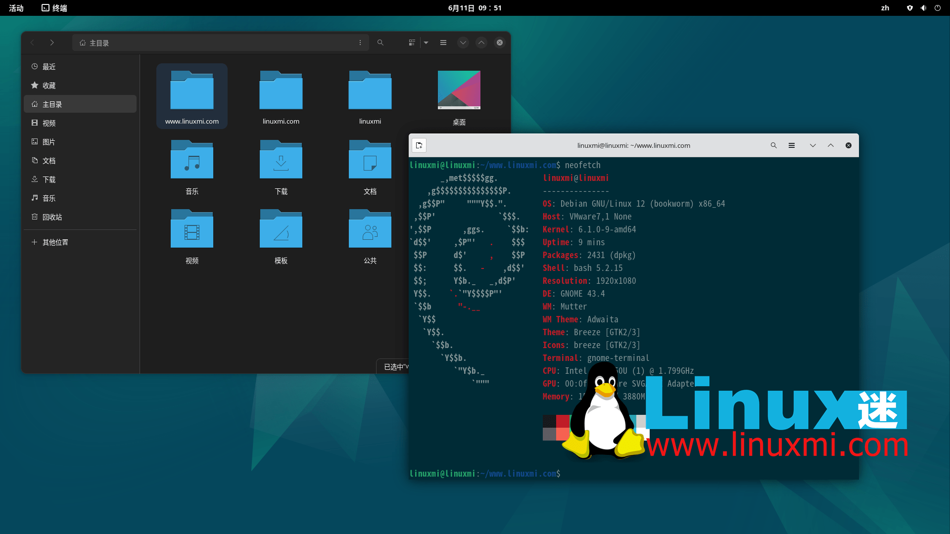Open 其他位置 in the sidebar

55,242
